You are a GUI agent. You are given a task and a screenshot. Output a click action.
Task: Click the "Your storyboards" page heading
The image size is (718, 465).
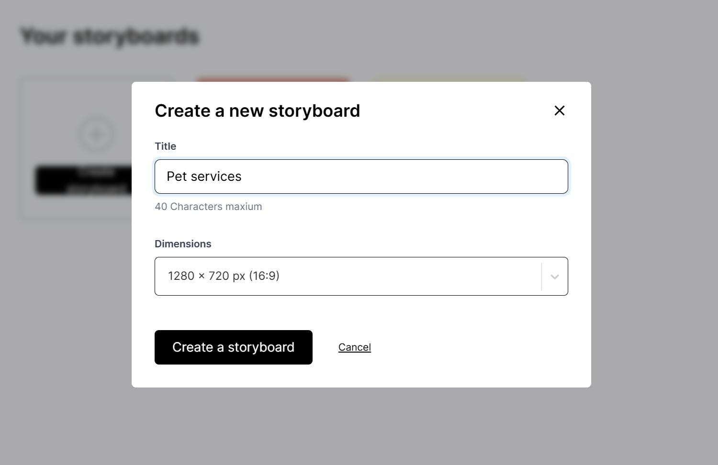[110, 36]
